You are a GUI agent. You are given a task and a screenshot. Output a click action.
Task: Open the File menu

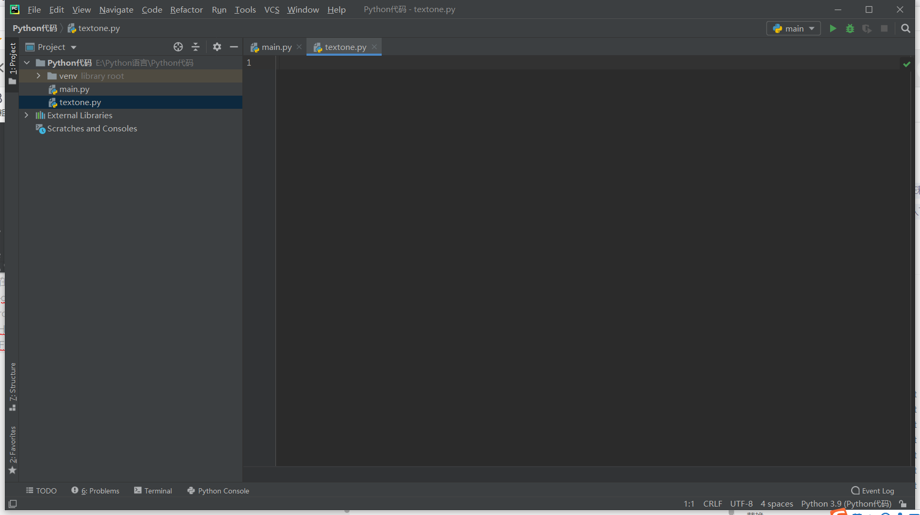point(34,9)
